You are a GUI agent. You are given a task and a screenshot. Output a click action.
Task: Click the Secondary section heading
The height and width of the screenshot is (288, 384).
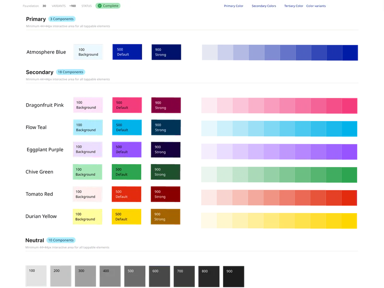pos(39,72)
